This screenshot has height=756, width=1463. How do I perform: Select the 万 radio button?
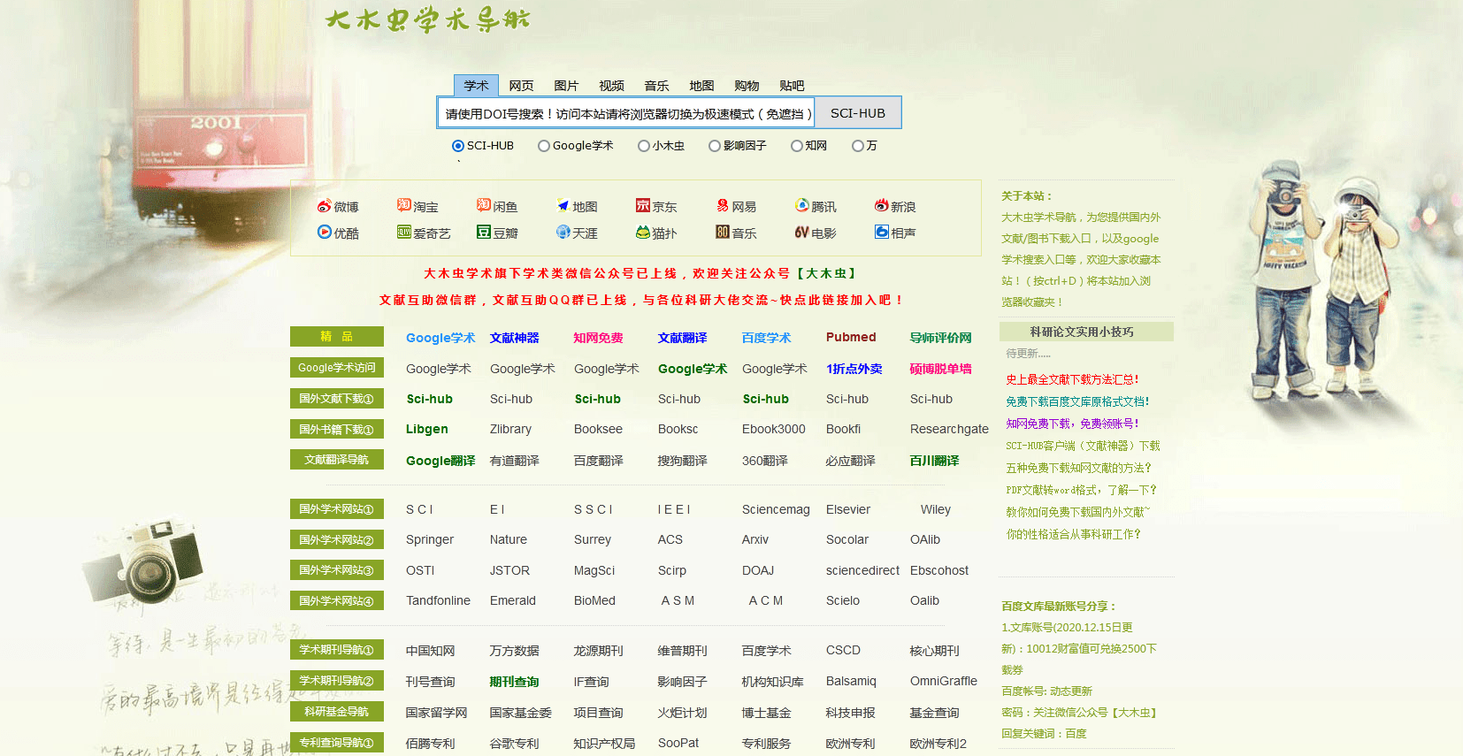click(858, 146)
